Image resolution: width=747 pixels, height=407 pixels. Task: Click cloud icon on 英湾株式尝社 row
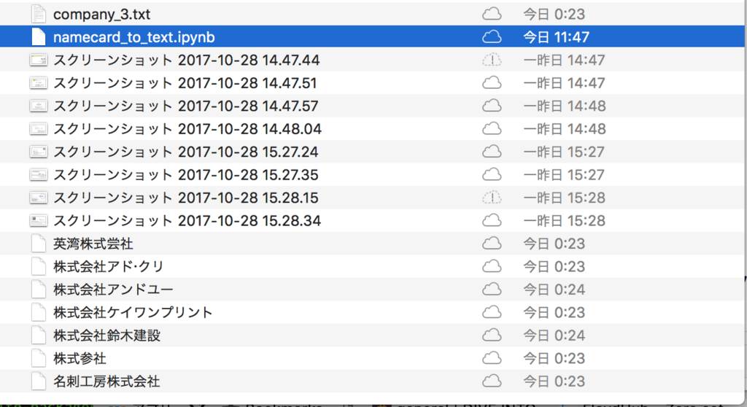[492, 244]
